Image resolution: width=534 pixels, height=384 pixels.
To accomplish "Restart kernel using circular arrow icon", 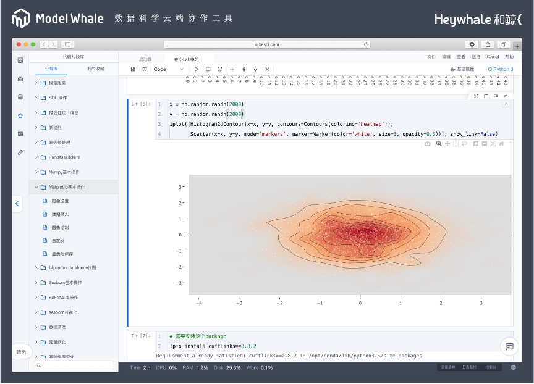I will point(219,69).
